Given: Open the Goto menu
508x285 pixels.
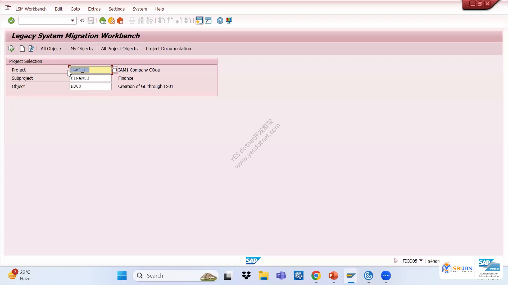Looking at the screenshot, I should click(x=75, y=9).
